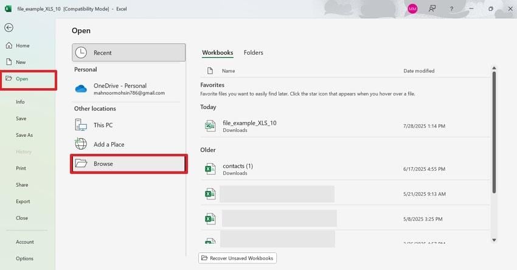517x270 pixels.
Task: Select Export in the sidebar
Action: tap(23, 201)
